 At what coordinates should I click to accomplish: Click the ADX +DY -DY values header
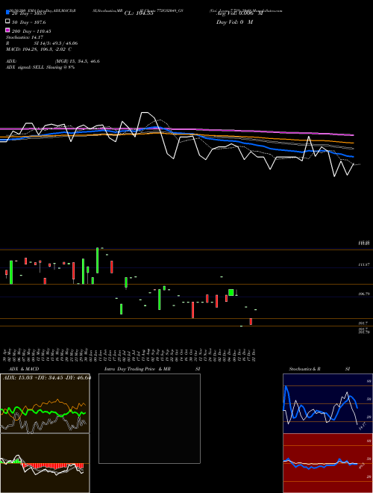tap(46, 377)
